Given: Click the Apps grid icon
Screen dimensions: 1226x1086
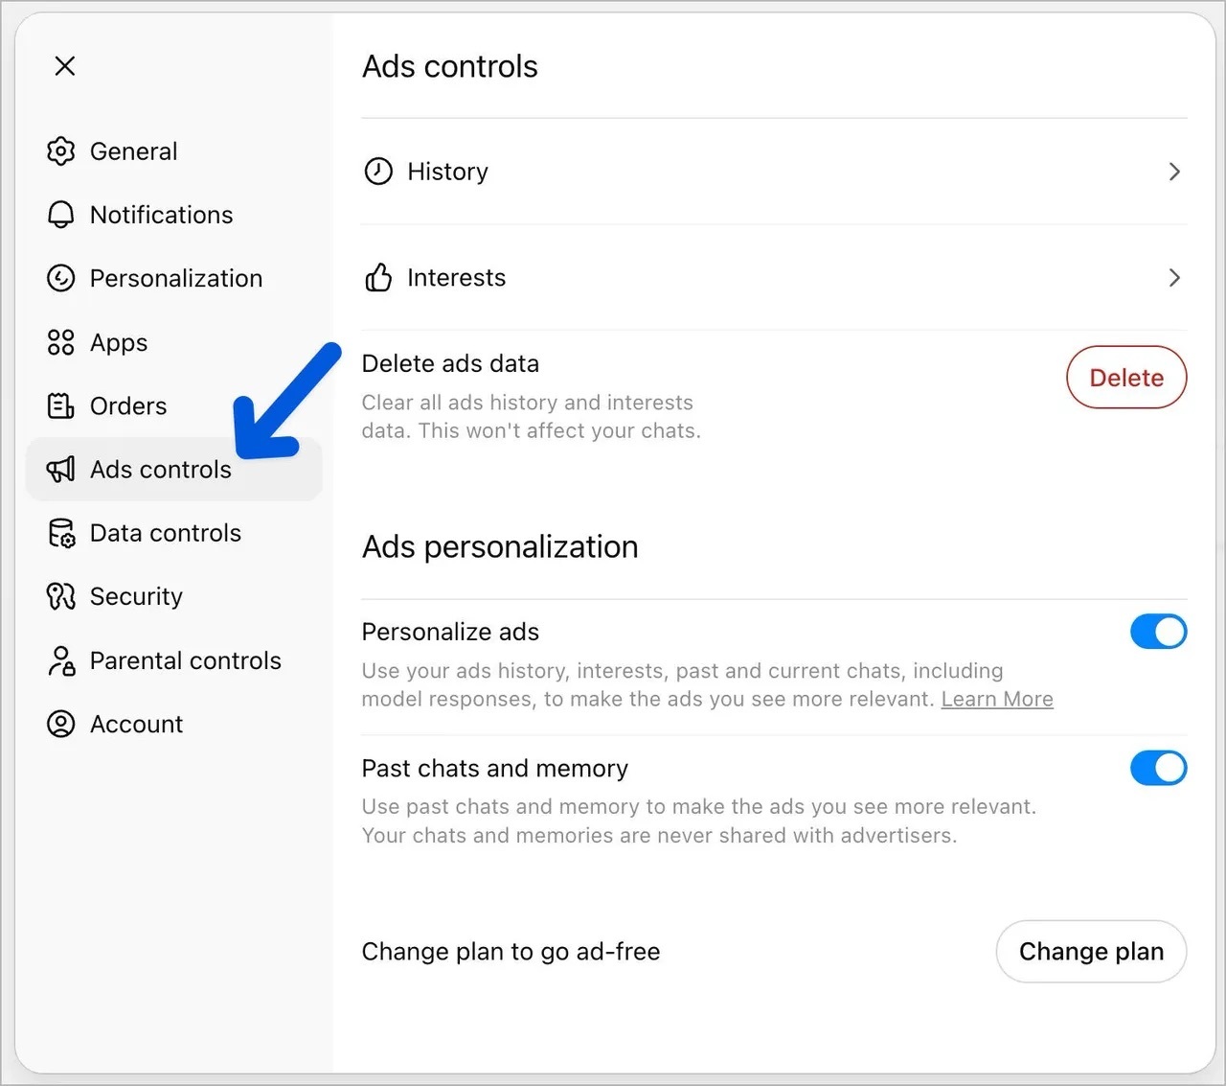Looking at the screenshot, I should tap(60, 342).
